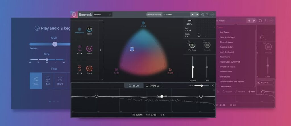This screenshot has height=126, width=291.
Task: Open Neoverb settings gear icon
Action: [x=203, y=14]
